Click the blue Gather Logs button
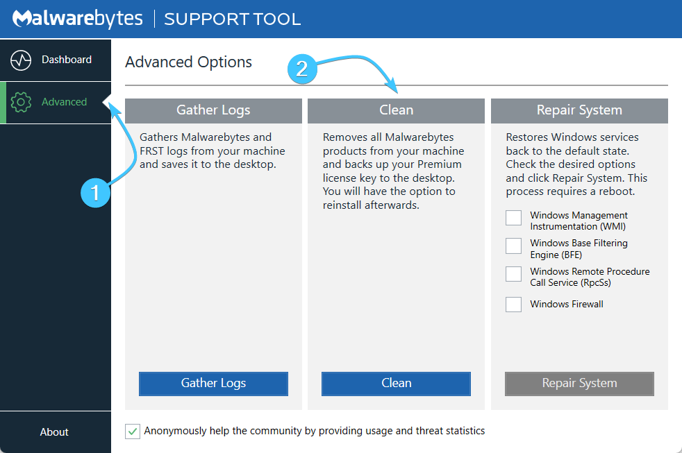 coord(214,384)
